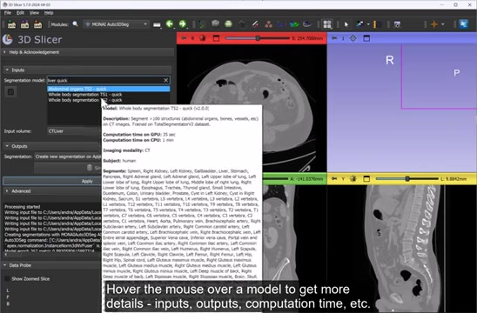
Task: Enable the Show Zoomed Slice checkbox
Action: 7,279
